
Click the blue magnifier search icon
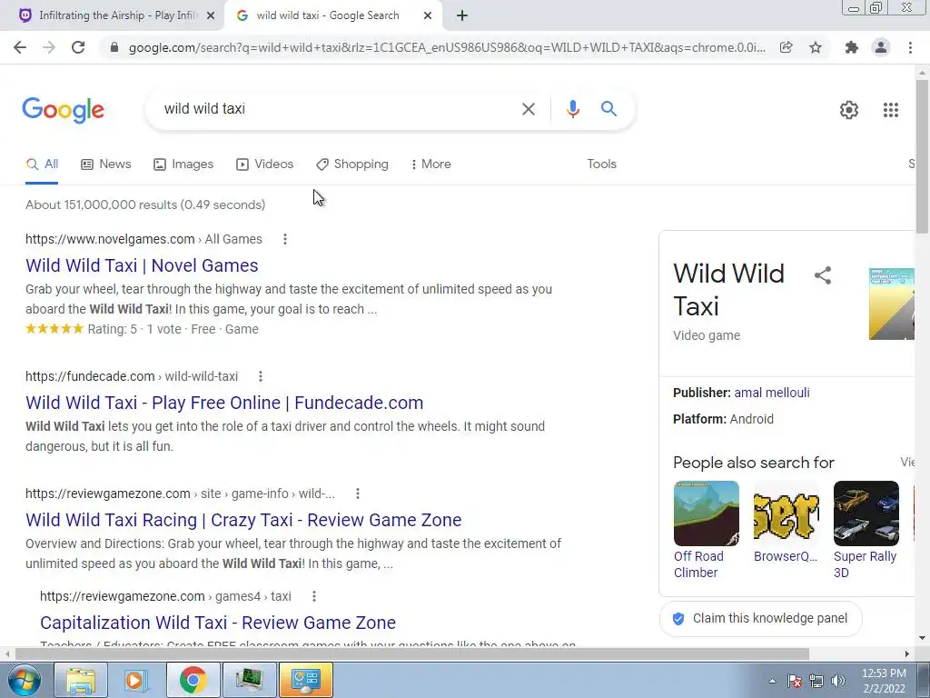pyautogui.click(x=608, y=109)
